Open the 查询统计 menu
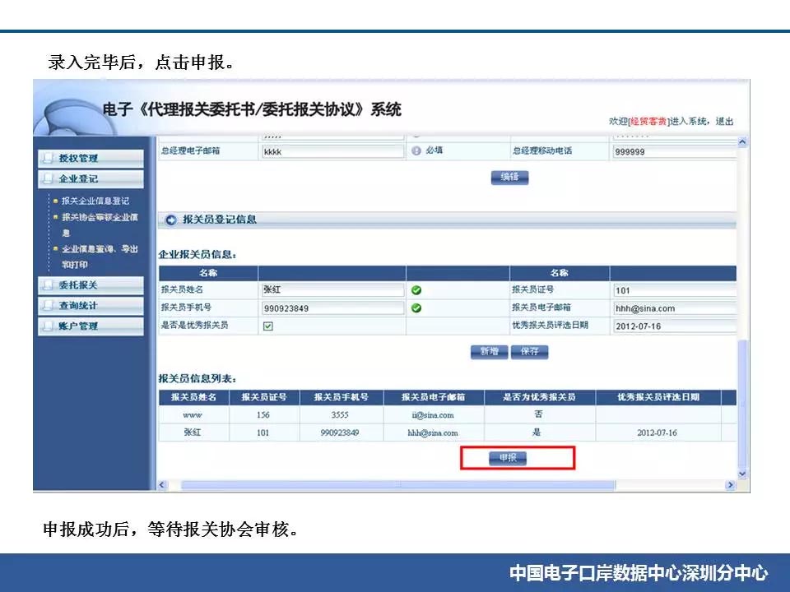Screen dimensions: 790x592 point(91,306)
